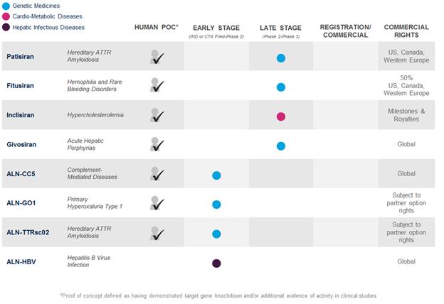This screenshot has width=444, height=304.
Task: Click the Givosiran program name
Action: pyautogui.click(x=23, y=146)
